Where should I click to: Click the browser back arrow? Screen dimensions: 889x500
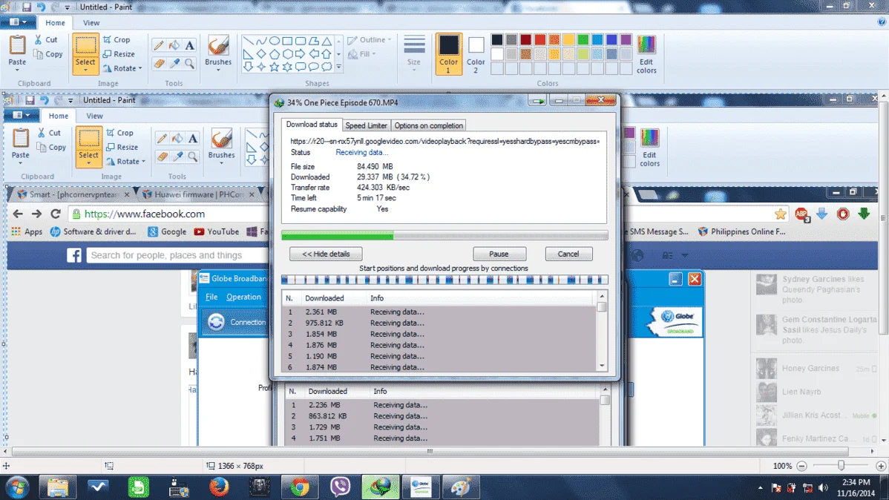18,214
